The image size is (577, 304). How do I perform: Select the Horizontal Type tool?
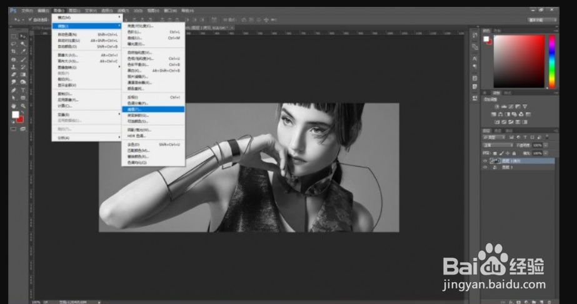coord(23,90)
